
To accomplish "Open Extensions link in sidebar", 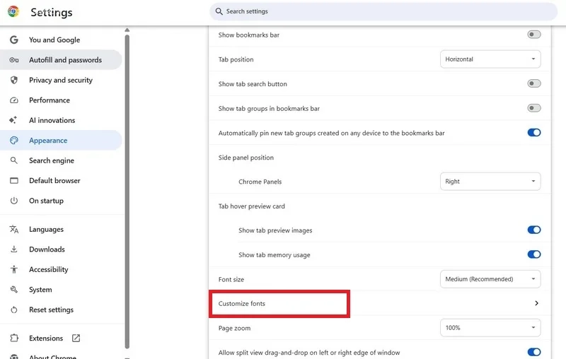I will 62,338.
